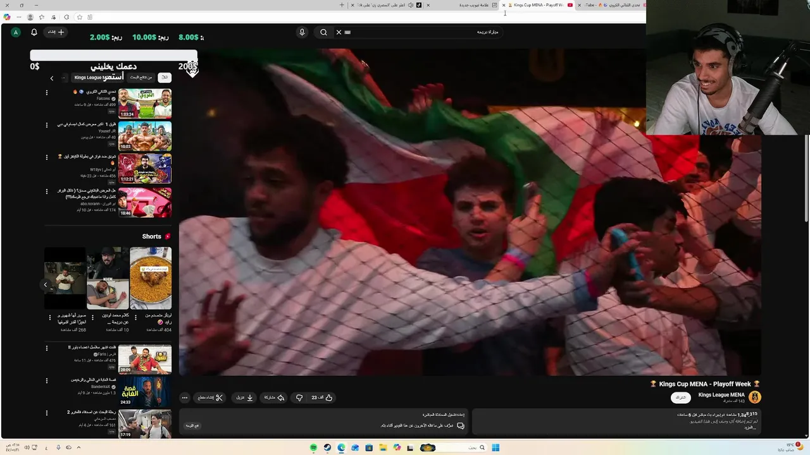The width and height of the screenshot is (810, 455).
Task: Open options menu for the Falcons video
Action: coord(46,92)
